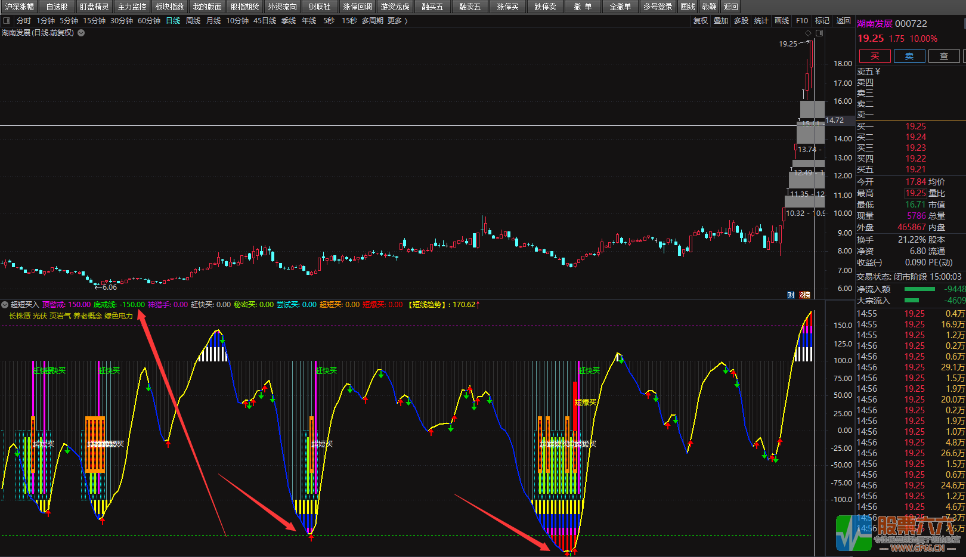Expand 更多 periods menu
This screenshot has width=966, height=557.
tap(397, 21)
